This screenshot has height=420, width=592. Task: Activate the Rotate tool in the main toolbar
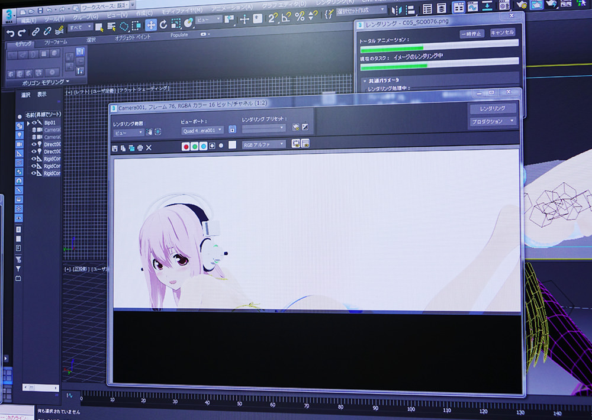(163, 24)
